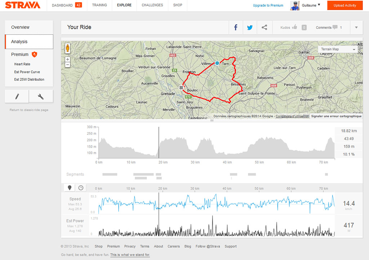
Task: Click Upload Activity button
Action: [345, 5]
